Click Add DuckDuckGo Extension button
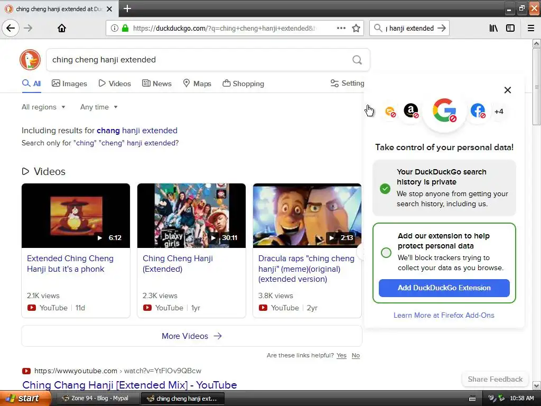 pos(444,288)
